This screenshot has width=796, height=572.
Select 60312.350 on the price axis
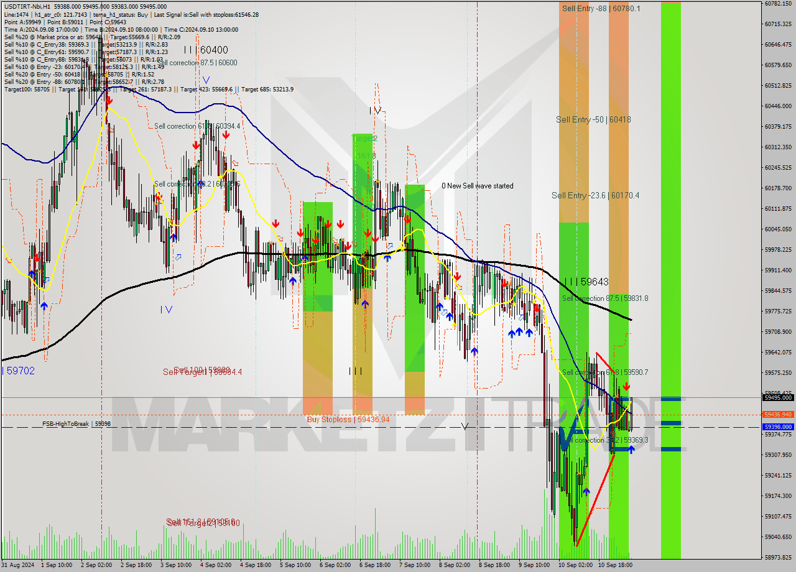pos(777,147)
